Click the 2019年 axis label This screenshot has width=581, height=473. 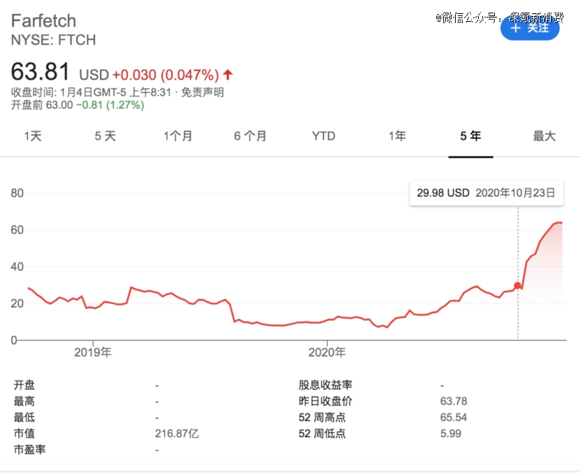pyautogui.click(x=92, y=352)
